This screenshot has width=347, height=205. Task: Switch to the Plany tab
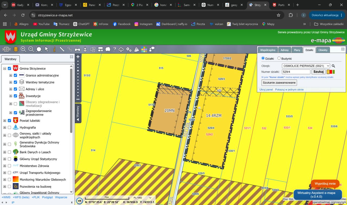[297, 50]
